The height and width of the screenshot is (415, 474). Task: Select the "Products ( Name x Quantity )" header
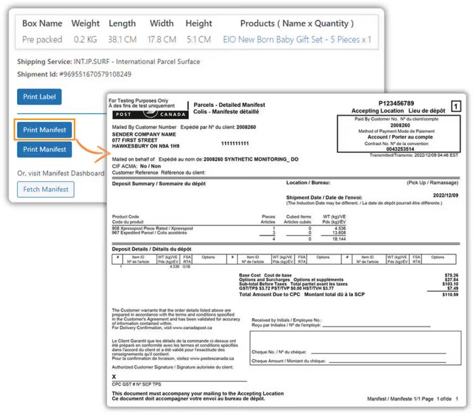297,23
